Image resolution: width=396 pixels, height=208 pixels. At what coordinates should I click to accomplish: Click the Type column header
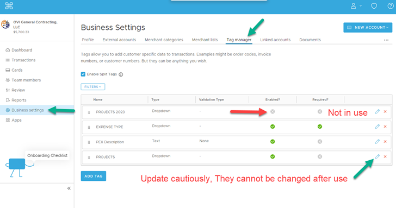[156, 99]
